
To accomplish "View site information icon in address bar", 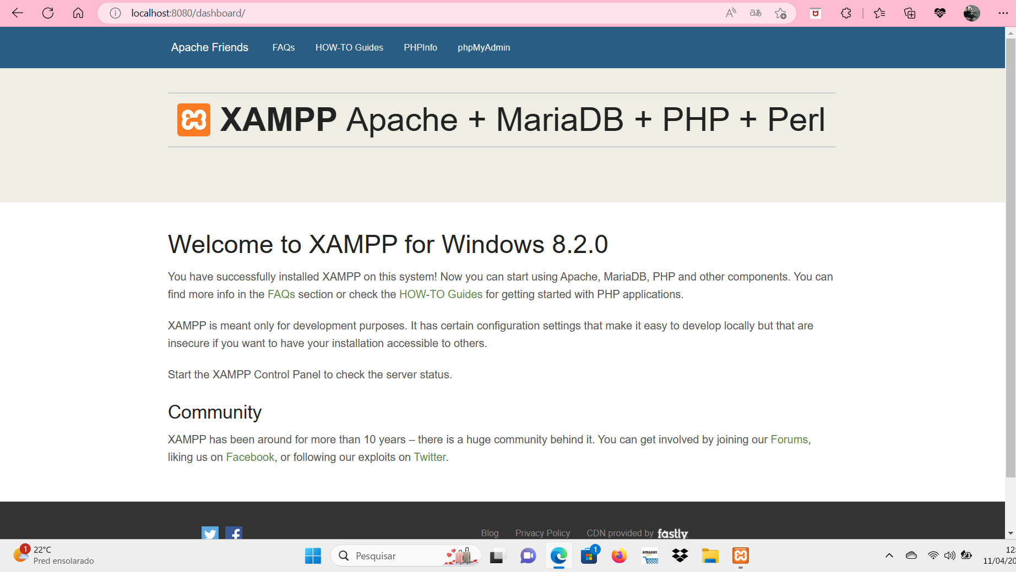I will [x=115, y=13].
